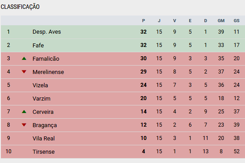The width and height of the screenshot is (245, 163).
Task: Click the red down arrow beside Bragança
Action: (24, 125)
